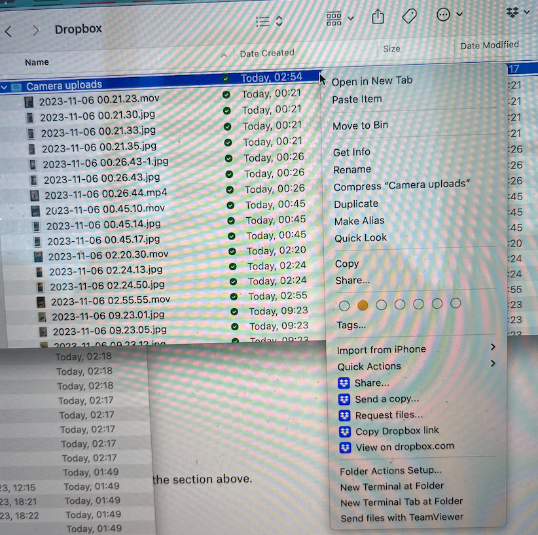Choose Get Info
538x535 pixels.
[x=351, y=152]
